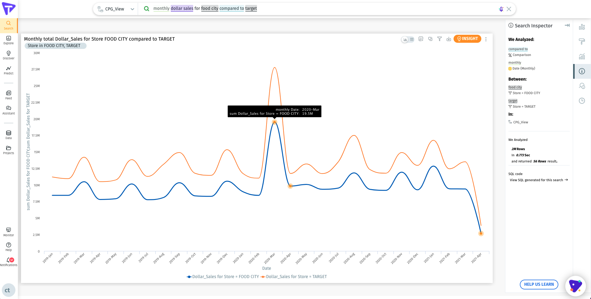
Task: Open chart configuration settings panel icon
Action: click(582, 27)
